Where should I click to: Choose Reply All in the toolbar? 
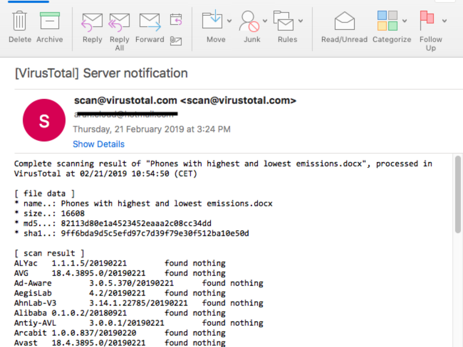click(x=119, y=31)
